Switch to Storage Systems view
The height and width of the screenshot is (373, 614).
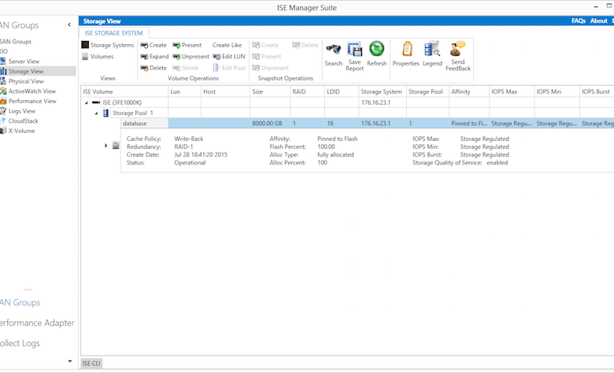(x=108, y=45)
